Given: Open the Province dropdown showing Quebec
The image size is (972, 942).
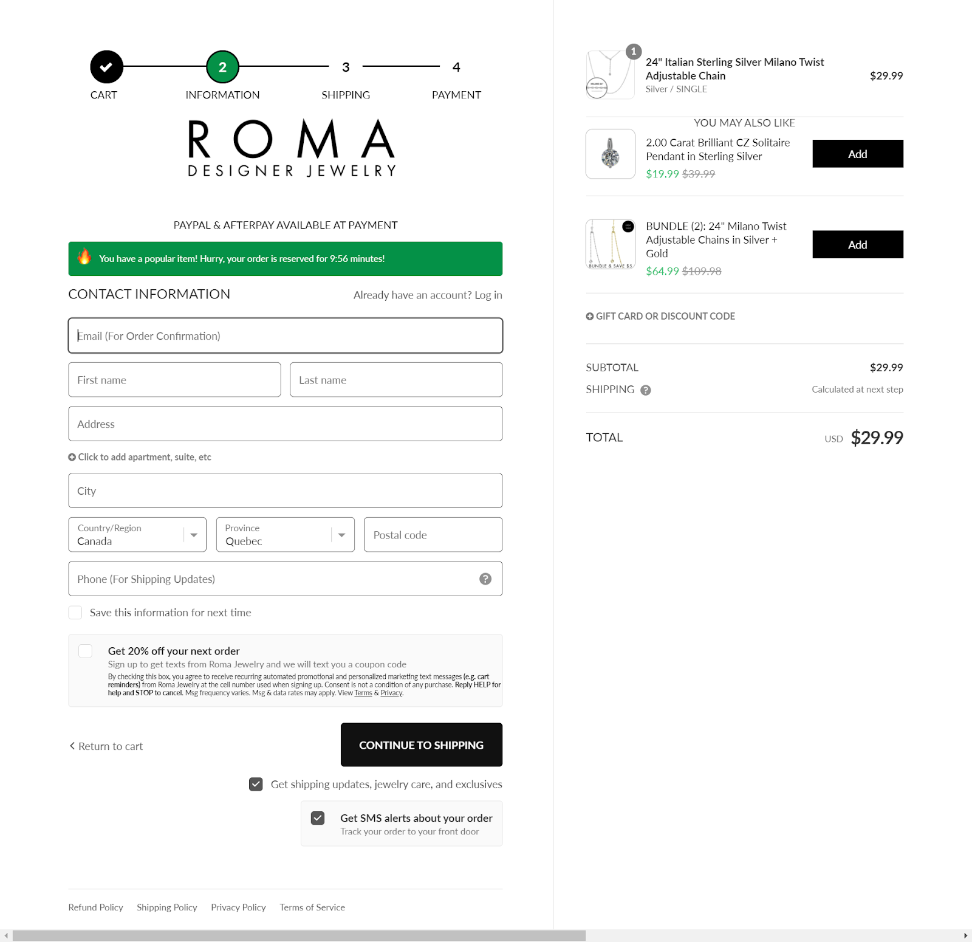Looking at the screenshot, I should pos(286,535).
